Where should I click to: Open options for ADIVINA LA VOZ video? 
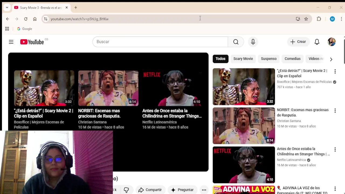(335, 189)
